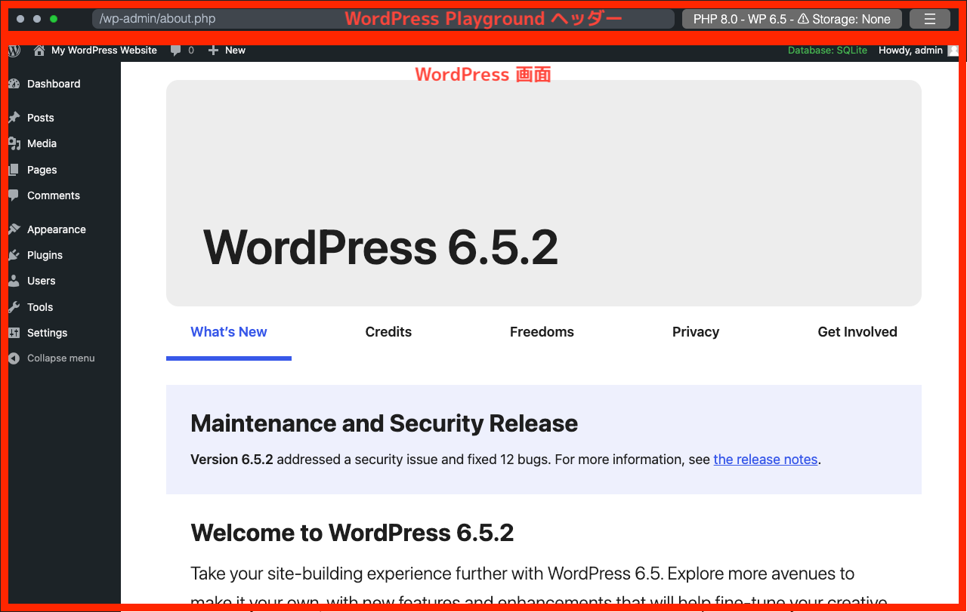Click the Comments speech bubble sidebar icon
This screenshot has width=967, height=612.
14,195
